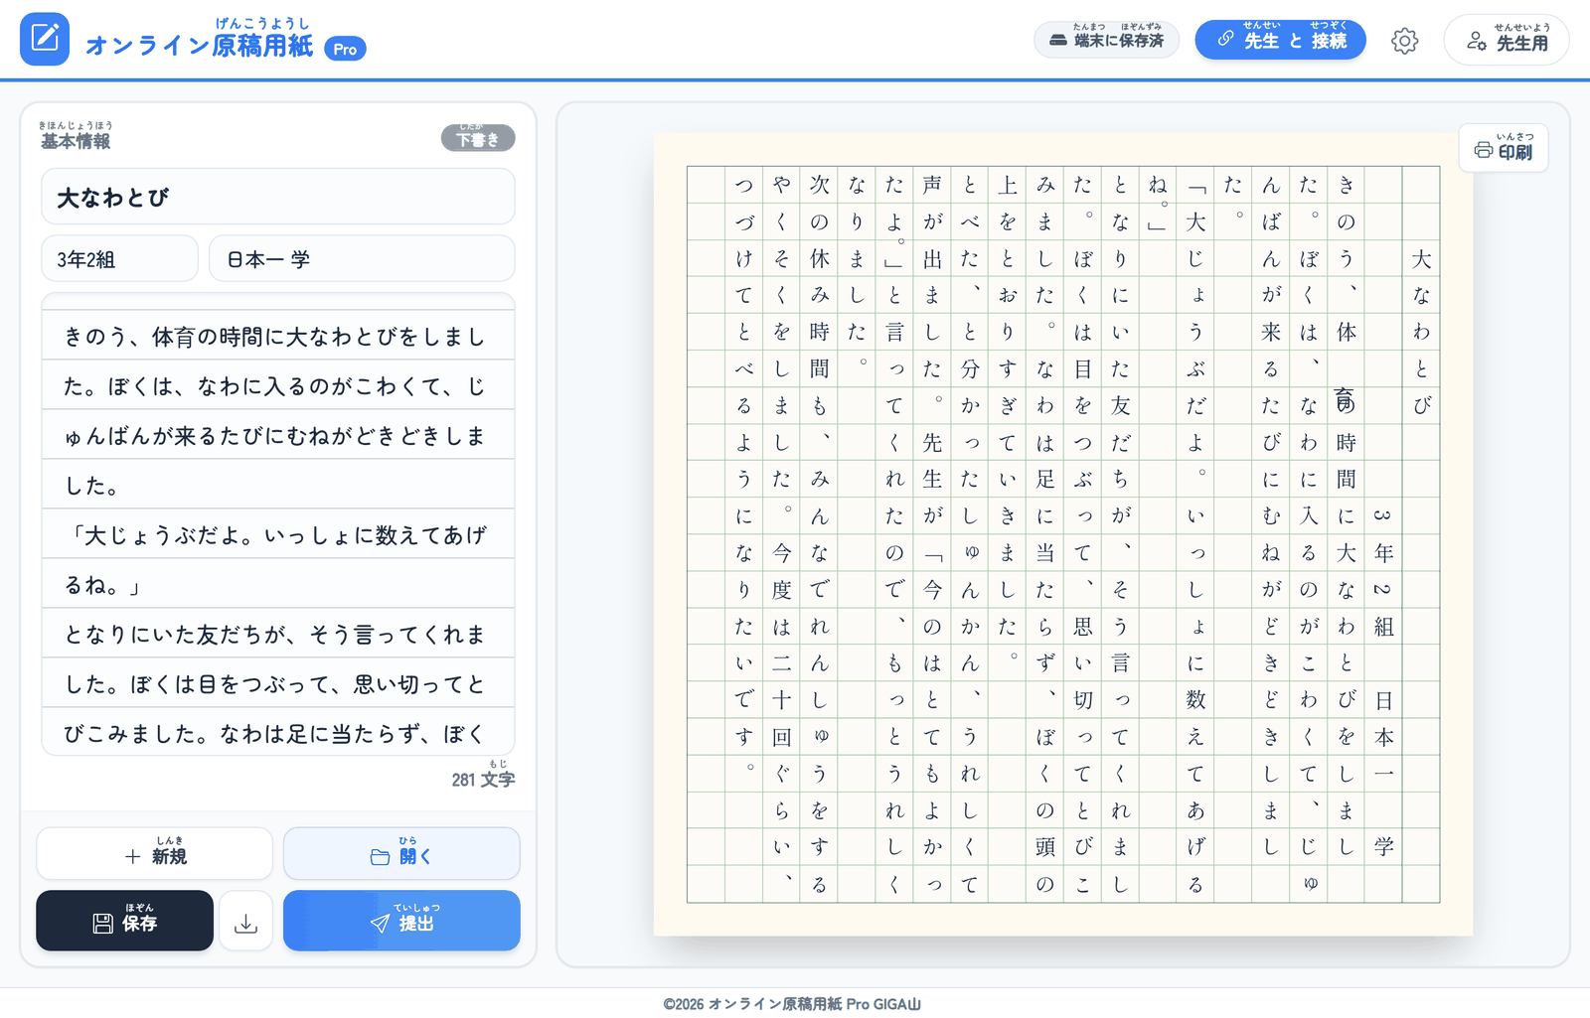Viewport: 1590px width, 1018px height.
Task: Click the Pro badge beside the title
Action: click(x=345, y=49)
